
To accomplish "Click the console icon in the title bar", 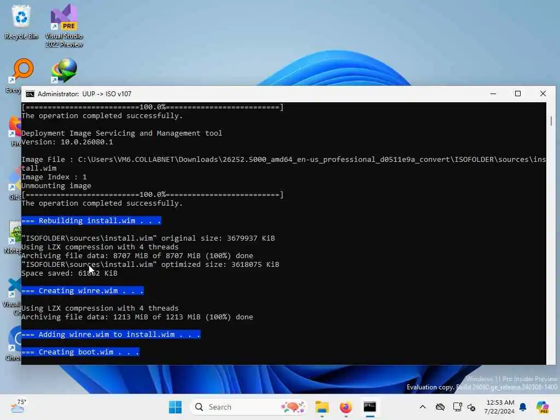I will (x=30, y=94).
